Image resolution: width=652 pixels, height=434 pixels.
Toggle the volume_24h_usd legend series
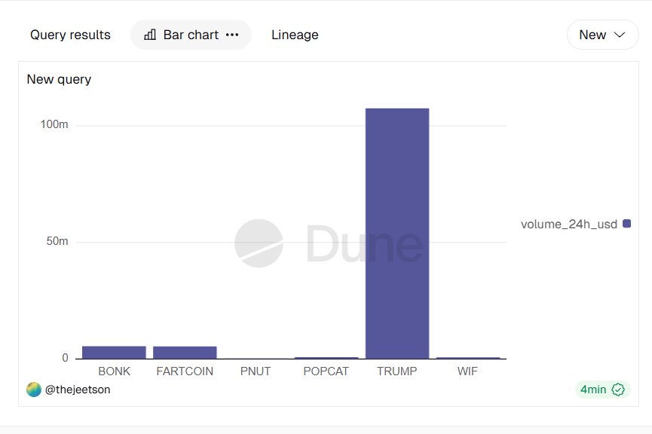coord(569,224)
